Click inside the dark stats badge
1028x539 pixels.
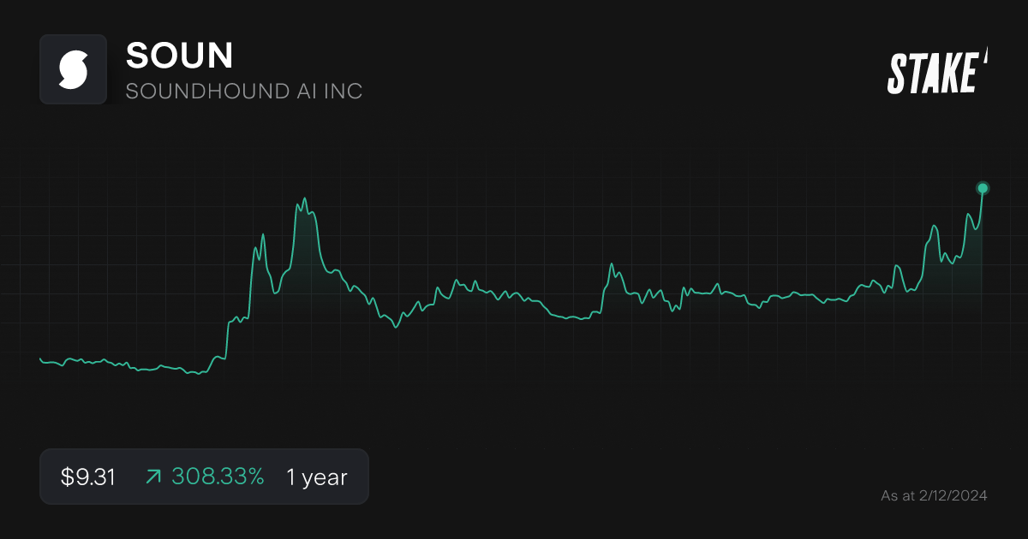coord(204,477)
